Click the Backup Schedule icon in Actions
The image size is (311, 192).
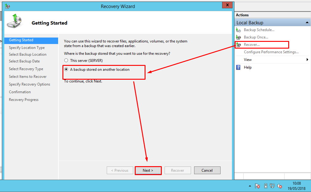tap(238, 30)
